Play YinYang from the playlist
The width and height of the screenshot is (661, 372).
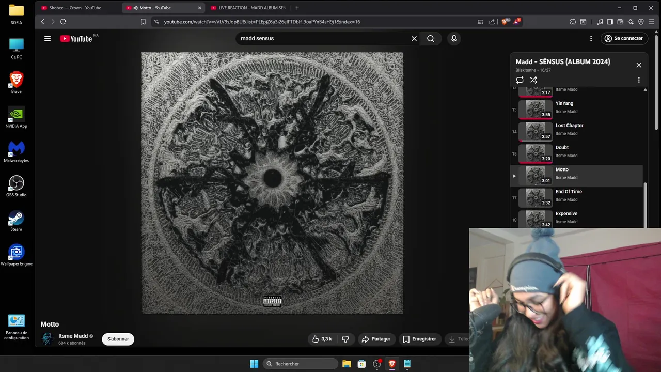click(577, 110)
